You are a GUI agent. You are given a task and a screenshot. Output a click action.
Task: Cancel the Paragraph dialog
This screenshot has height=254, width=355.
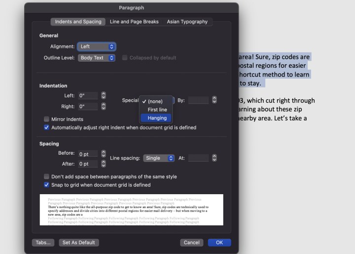click(191, 243)
